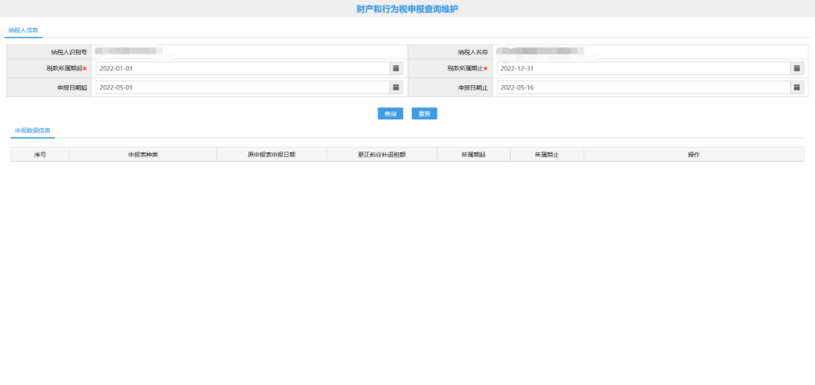Click the 纳税人识别号 value field

pos(249,51)
